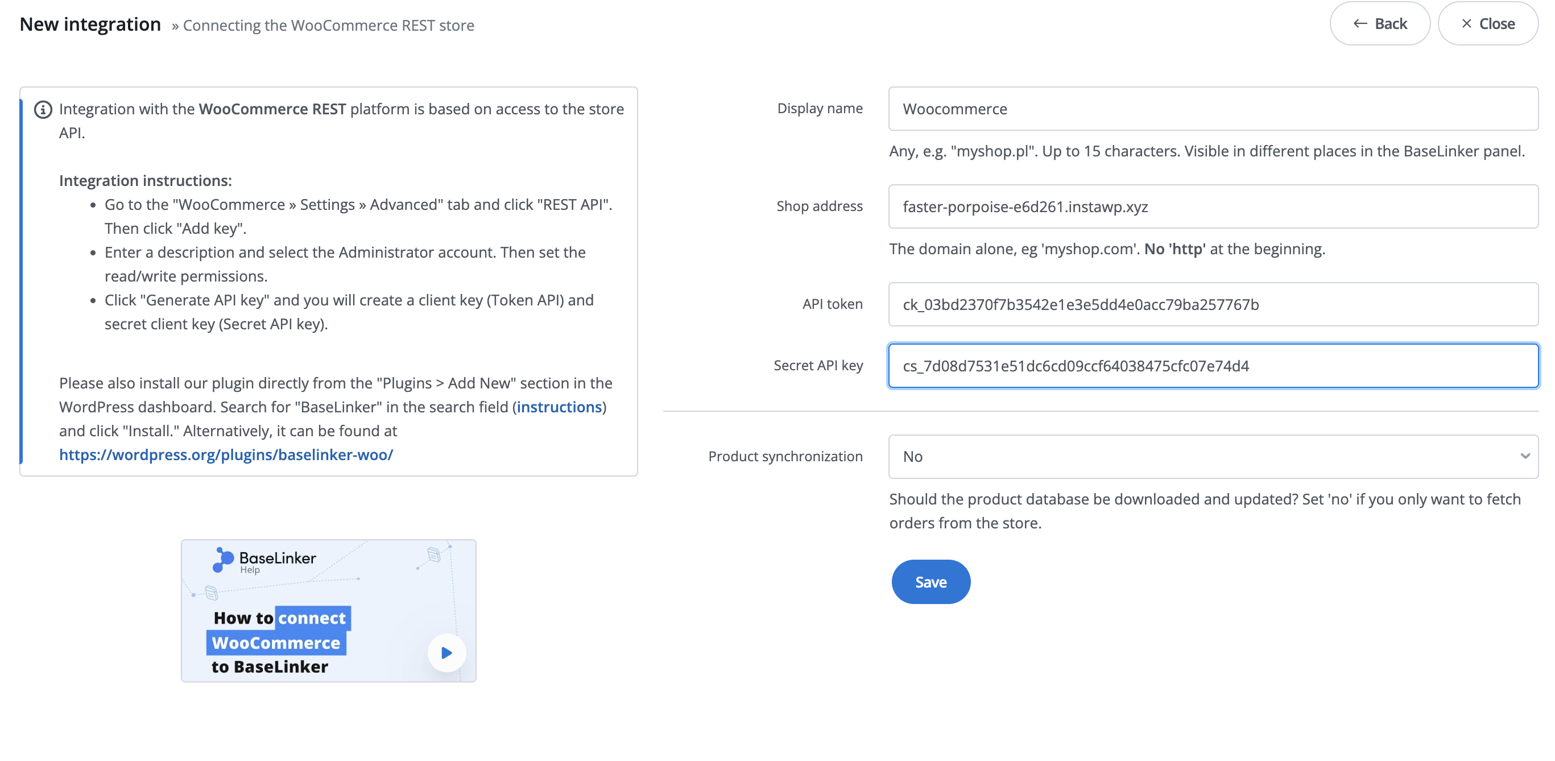Screen dimensions: 1555x761
Task: Click the Product synchronization label
Action: click(785, 456)
